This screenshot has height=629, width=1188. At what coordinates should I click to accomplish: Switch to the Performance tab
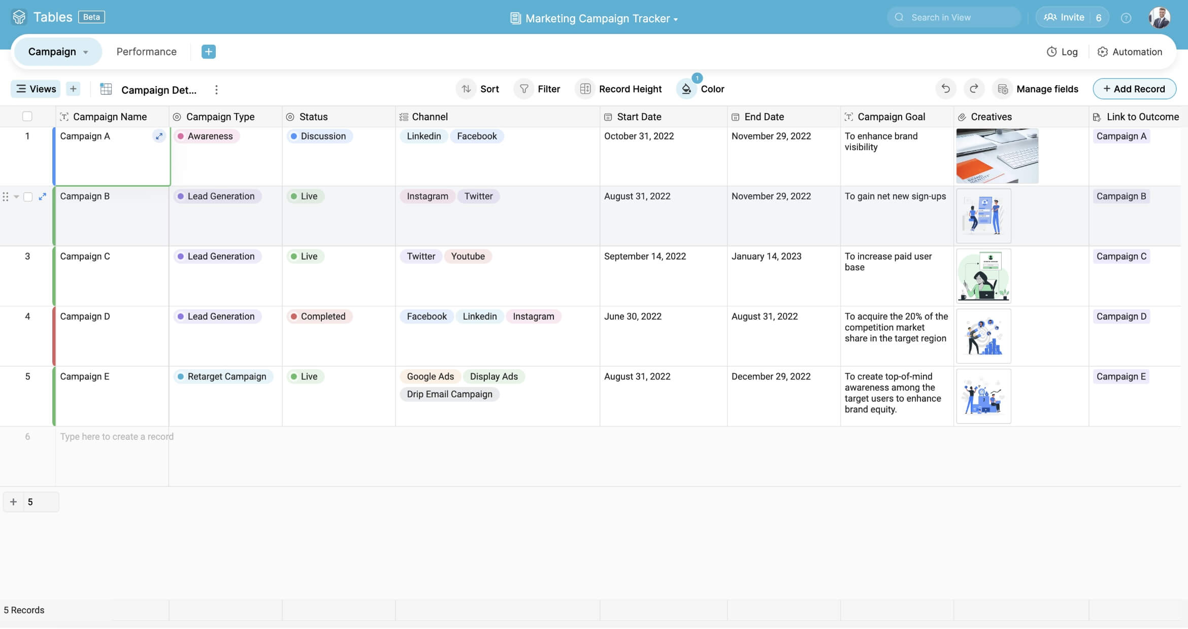click(146, 51)
